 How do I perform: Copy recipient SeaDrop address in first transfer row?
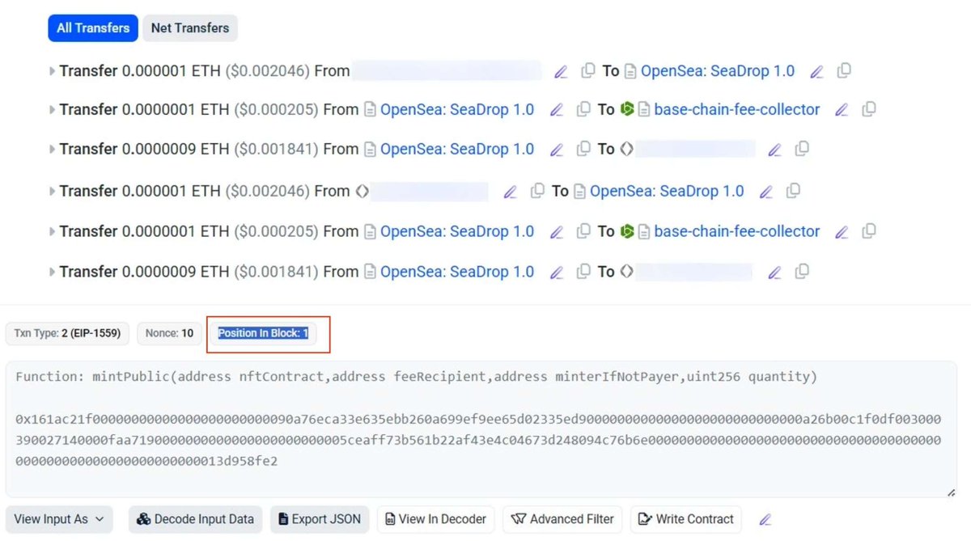pos(844,71)
